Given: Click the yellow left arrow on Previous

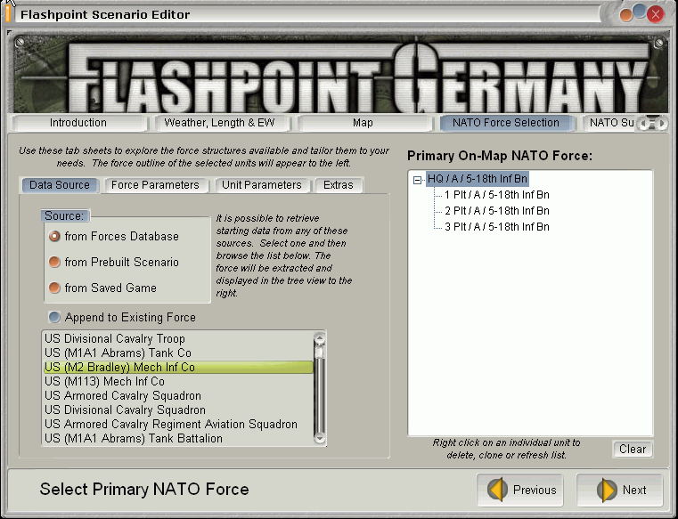Looking at the screenshot, I should 497,490.
